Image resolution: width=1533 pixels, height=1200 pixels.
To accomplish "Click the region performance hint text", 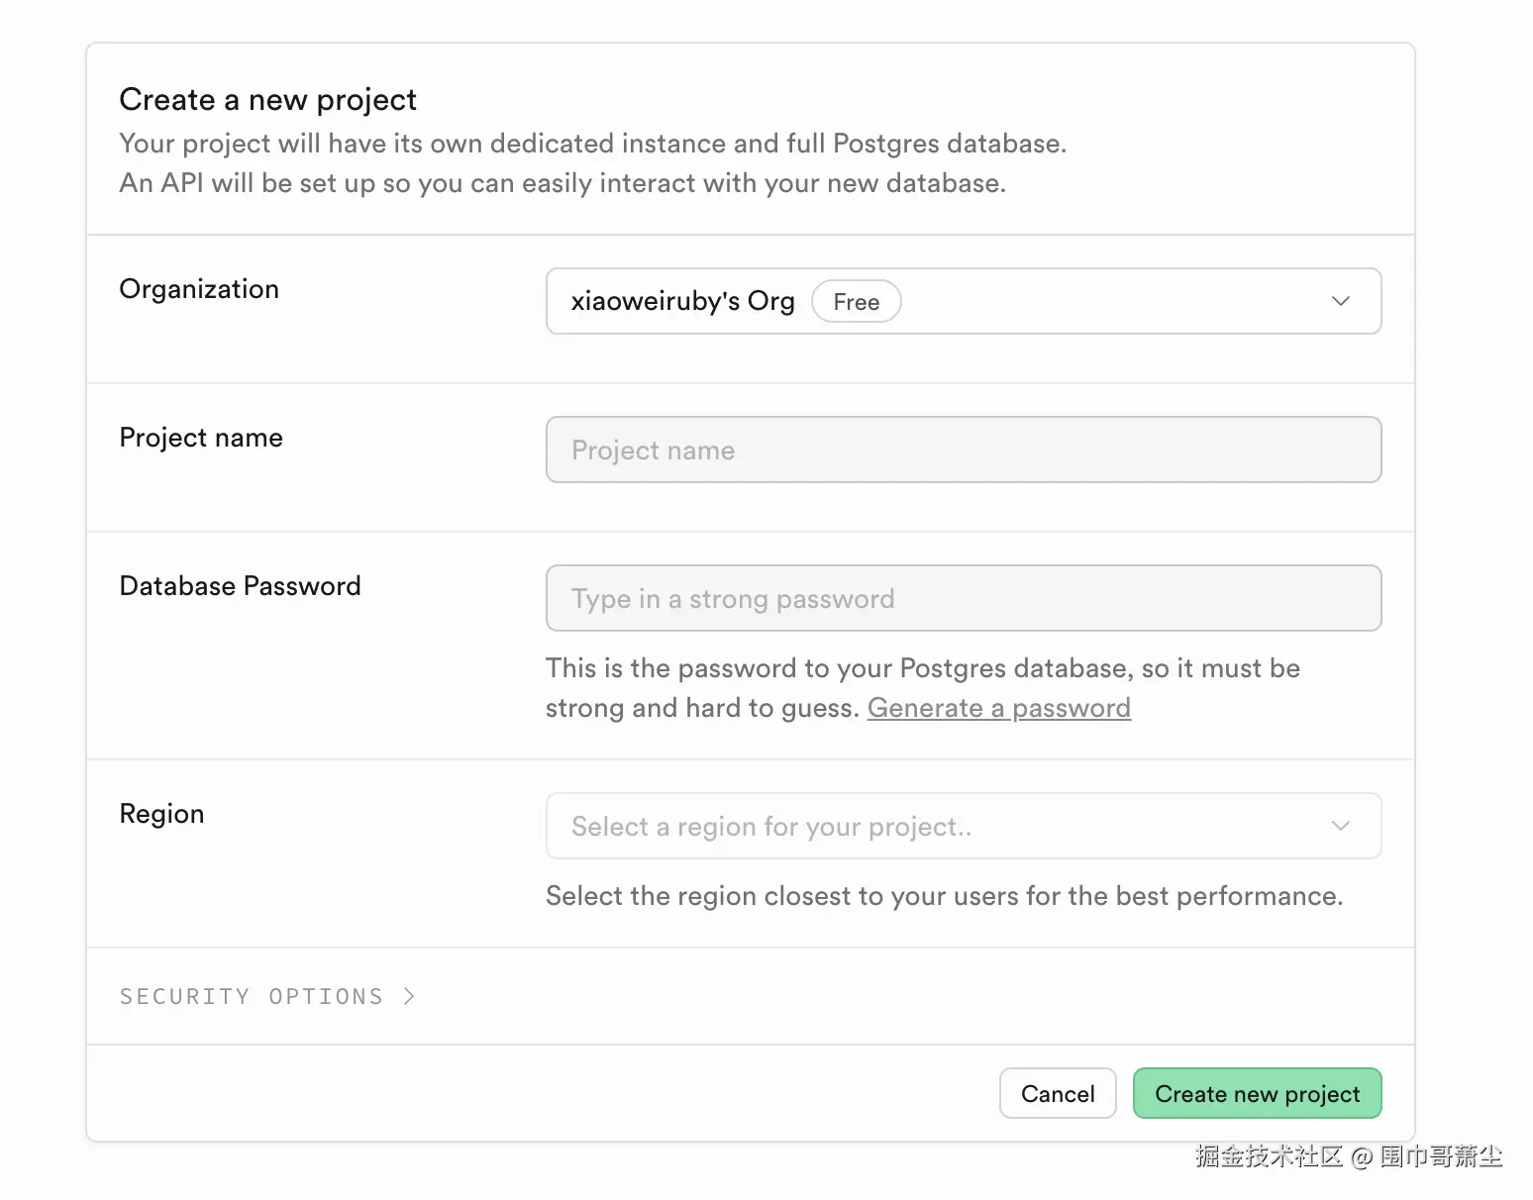I will (944, 896).
